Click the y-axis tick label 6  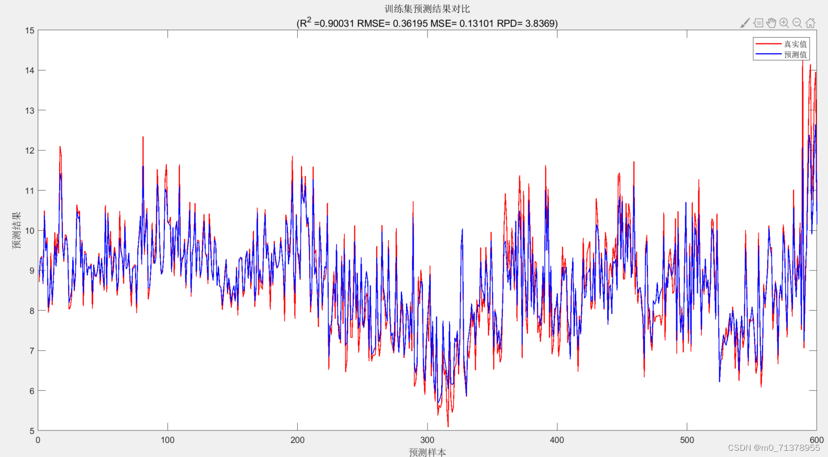click(x=32, y=391)
